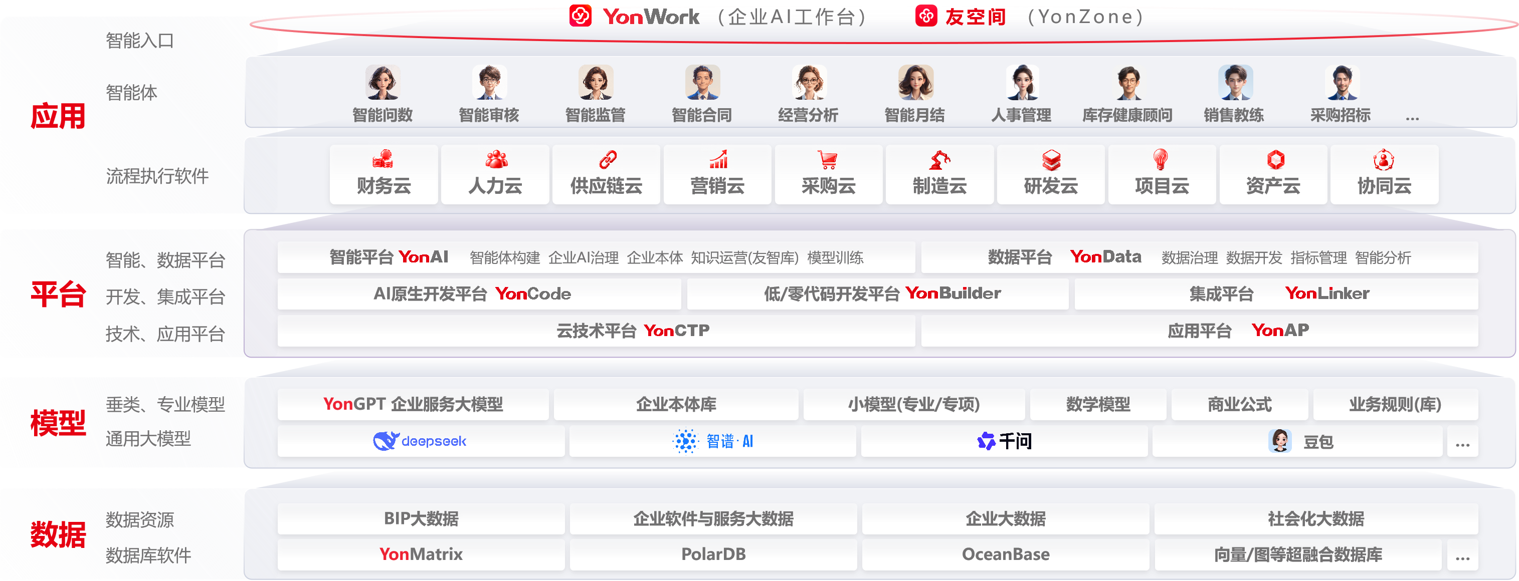This screenshot has height=581, width=1519.
Task: Open the 资产云 hexagon icon
Action: coord(1275,159)
